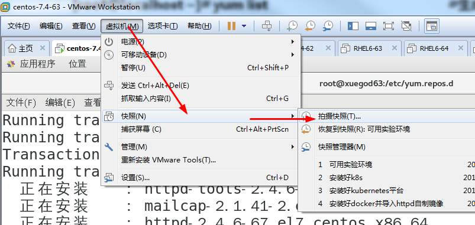475x225 pixels.
Task: Expand the 快照(N) submenu
Action: (201, 116)
